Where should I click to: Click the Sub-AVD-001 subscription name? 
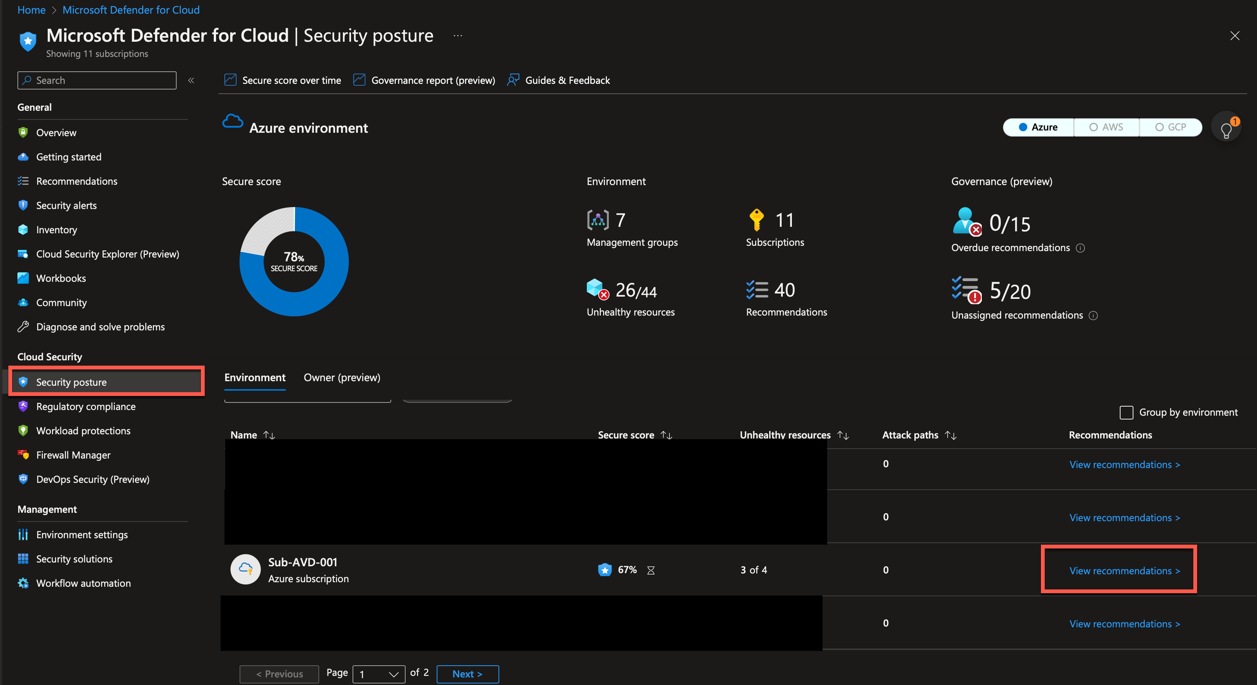tap(302, 562)
